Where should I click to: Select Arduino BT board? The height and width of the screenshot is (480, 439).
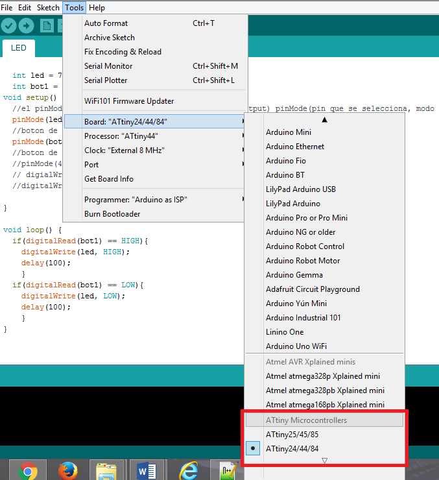point(325,174)
